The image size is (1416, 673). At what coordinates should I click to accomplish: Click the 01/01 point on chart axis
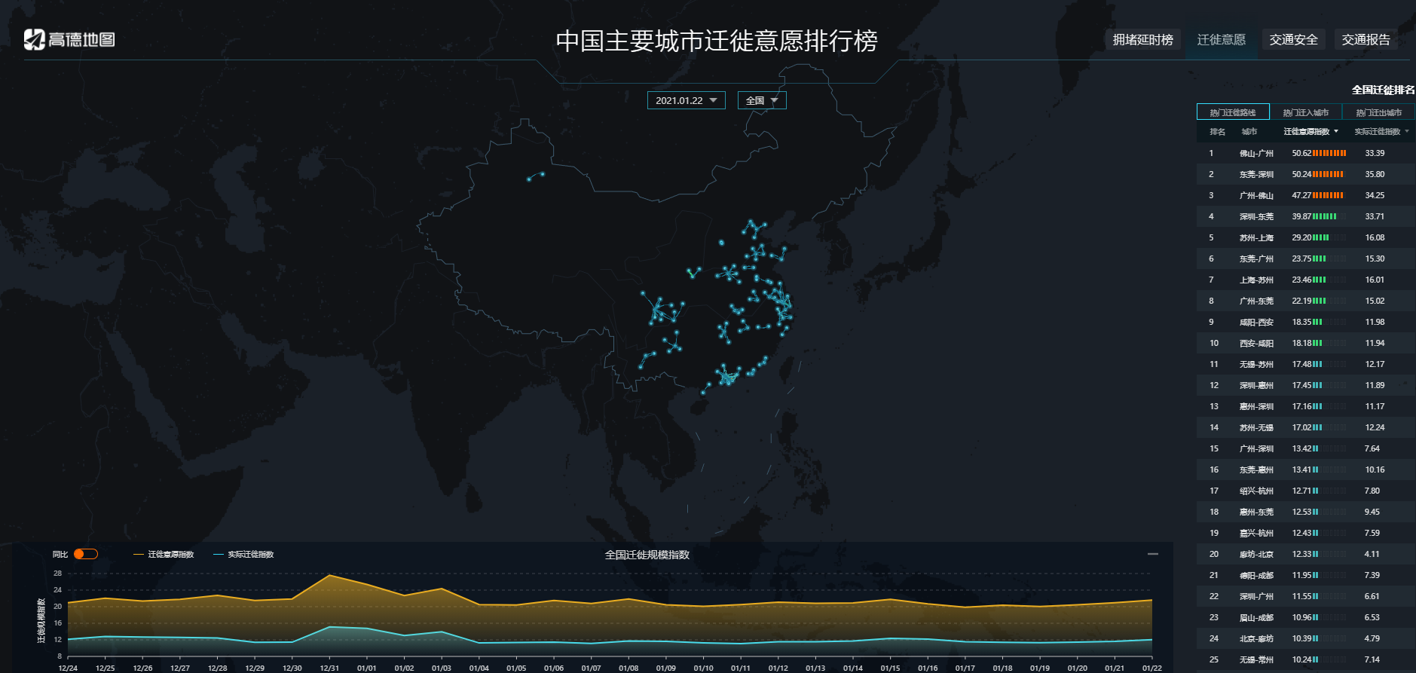point(367,668)
